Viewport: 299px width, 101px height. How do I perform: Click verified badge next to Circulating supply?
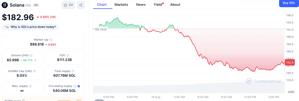(79, 86)
